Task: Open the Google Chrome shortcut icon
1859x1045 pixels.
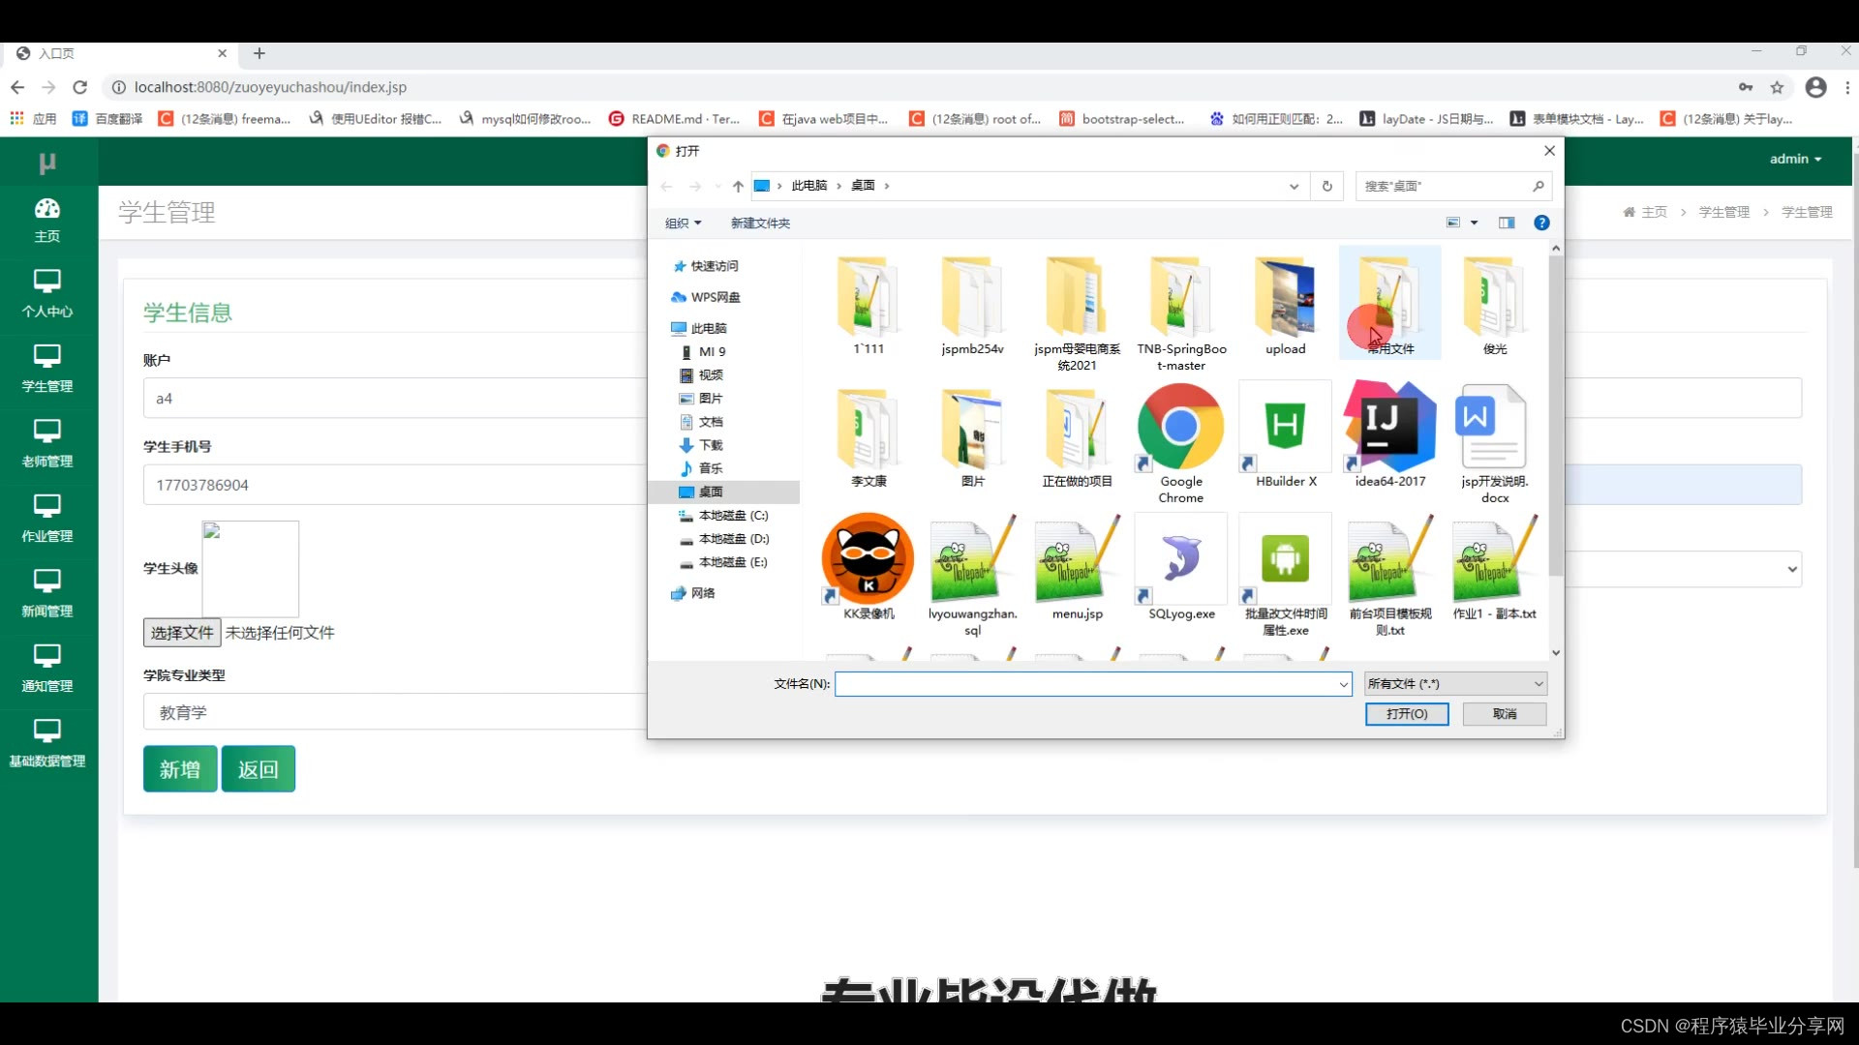Action: point(1180,428)
